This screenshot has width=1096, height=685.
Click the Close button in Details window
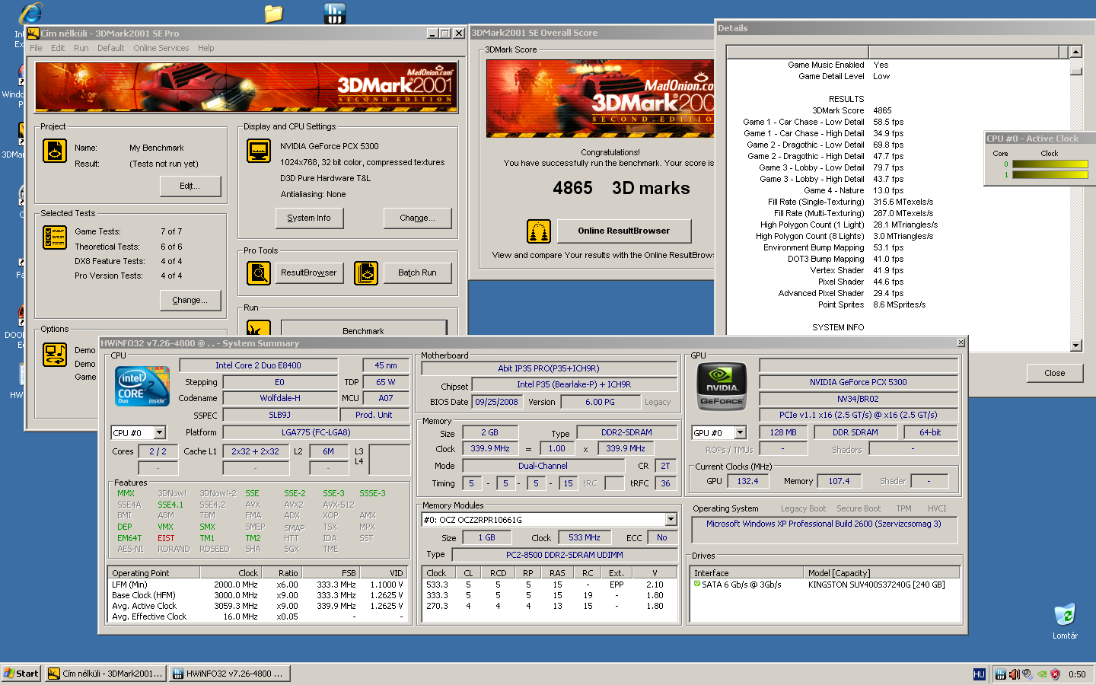(1054, 373)
